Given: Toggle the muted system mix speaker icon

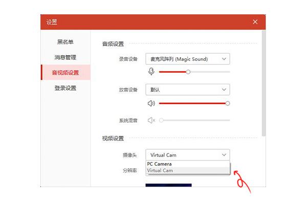Looking at the screenshot, I should click(x=151, y=120).
